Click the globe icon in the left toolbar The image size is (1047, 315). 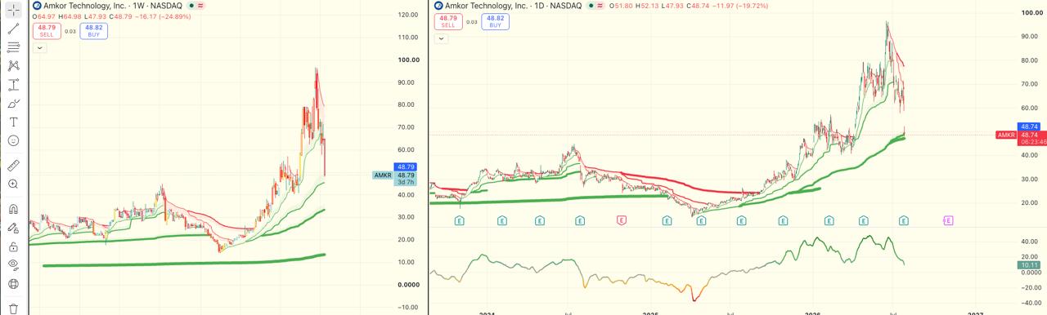(x=13, y=284)
